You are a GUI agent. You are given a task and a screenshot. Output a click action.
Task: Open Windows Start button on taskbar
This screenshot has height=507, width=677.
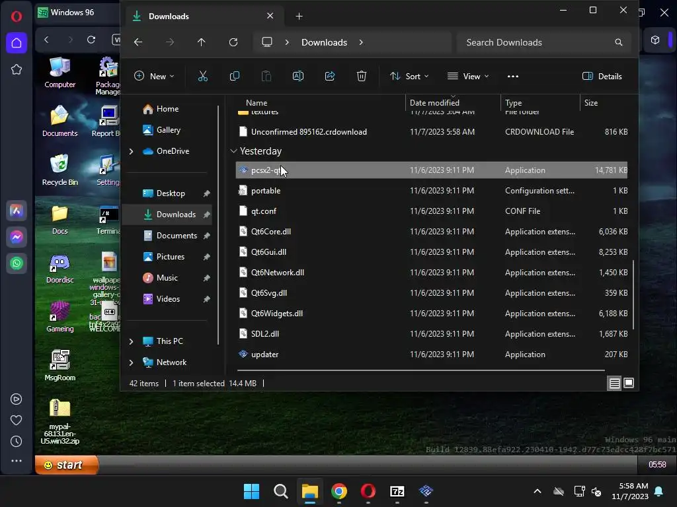point(251,491)
